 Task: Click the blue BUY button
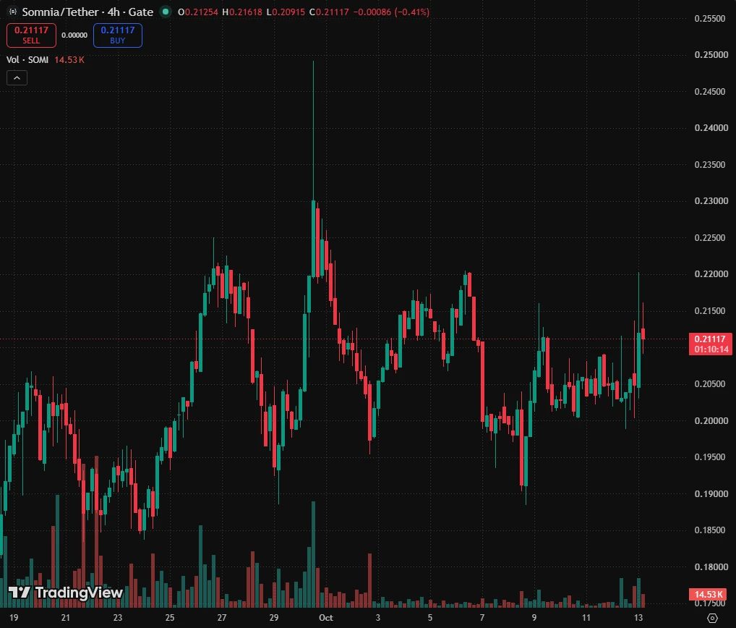point(118,35)
